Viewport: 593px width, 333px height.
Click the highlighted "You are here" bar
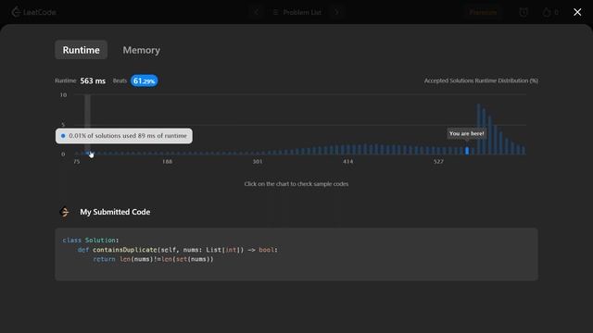(x=467, y=150)
